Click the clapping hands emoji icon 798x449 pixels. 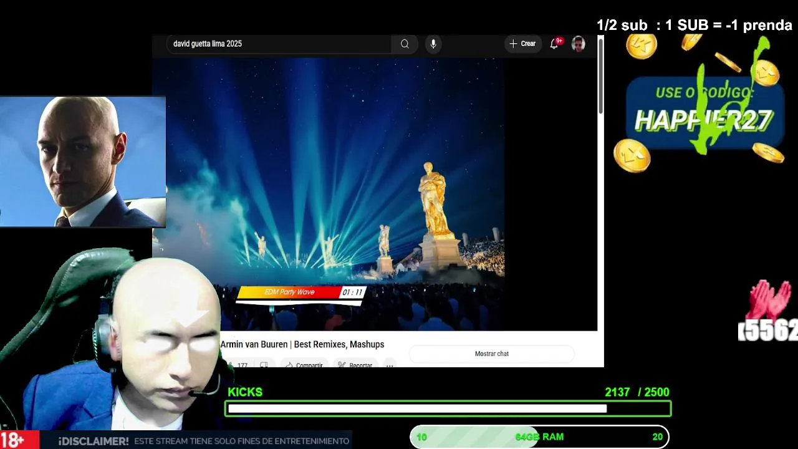pyautogui.click(x=771, y=299)
